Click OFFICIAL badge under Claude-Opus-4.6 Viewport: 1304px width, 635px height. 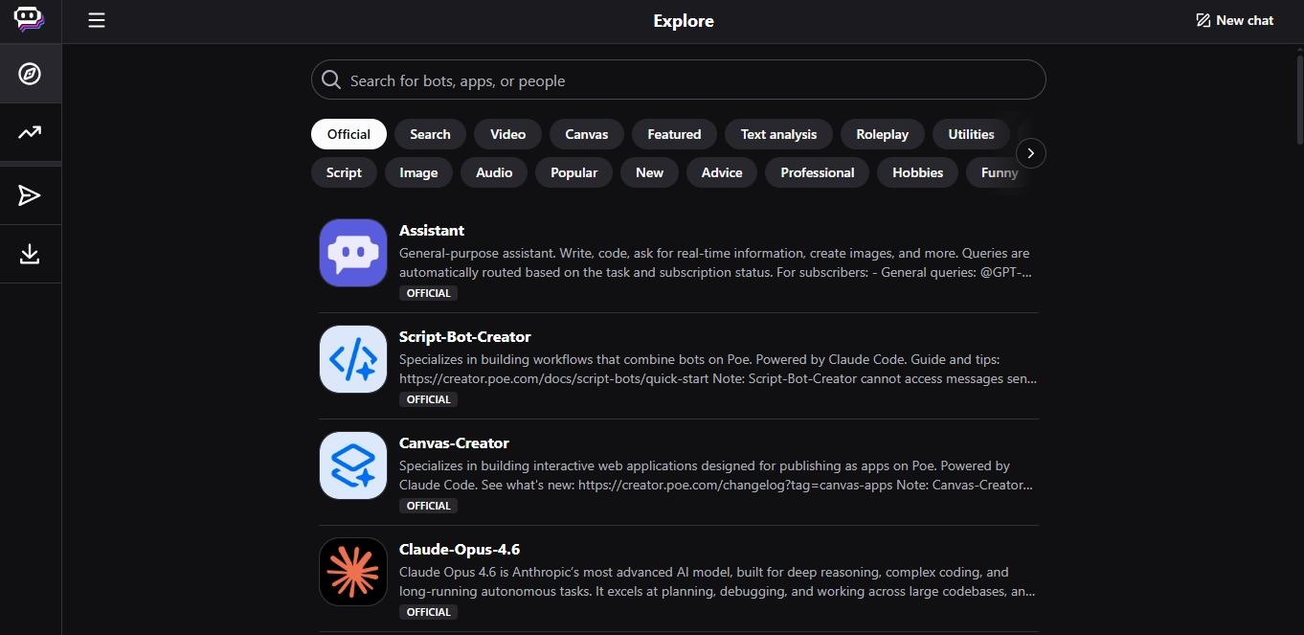[428, 612]
